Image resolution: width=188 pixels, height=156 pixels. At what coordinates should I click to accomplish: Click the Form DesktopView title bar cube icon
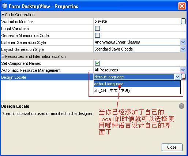(x=5, y=6)
